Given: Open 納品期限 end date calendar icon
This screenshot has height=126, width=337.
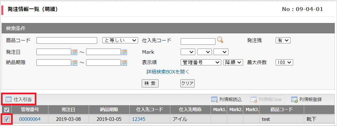Looking at the screenshot, I should (x=124, y=63).
